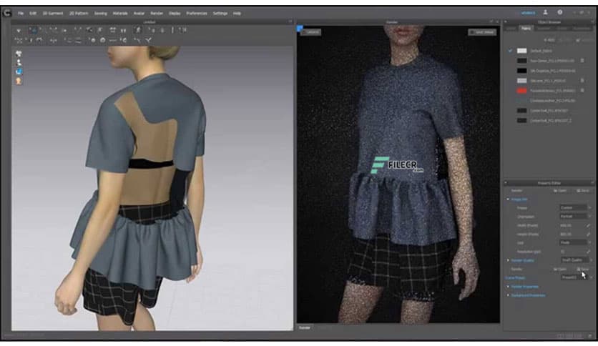Click the lock icon beside the Raw Denim fabric
Image resolution: width=598 pixels, height=346 pixels.
(582, 61)
